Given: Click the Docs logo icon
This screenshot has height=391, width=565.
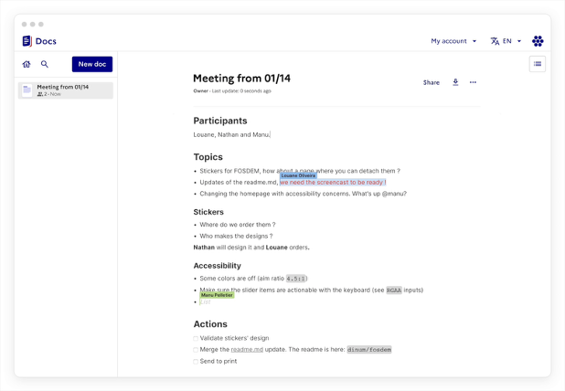Looking at the screenshot, I should click(x=27, y=41).
